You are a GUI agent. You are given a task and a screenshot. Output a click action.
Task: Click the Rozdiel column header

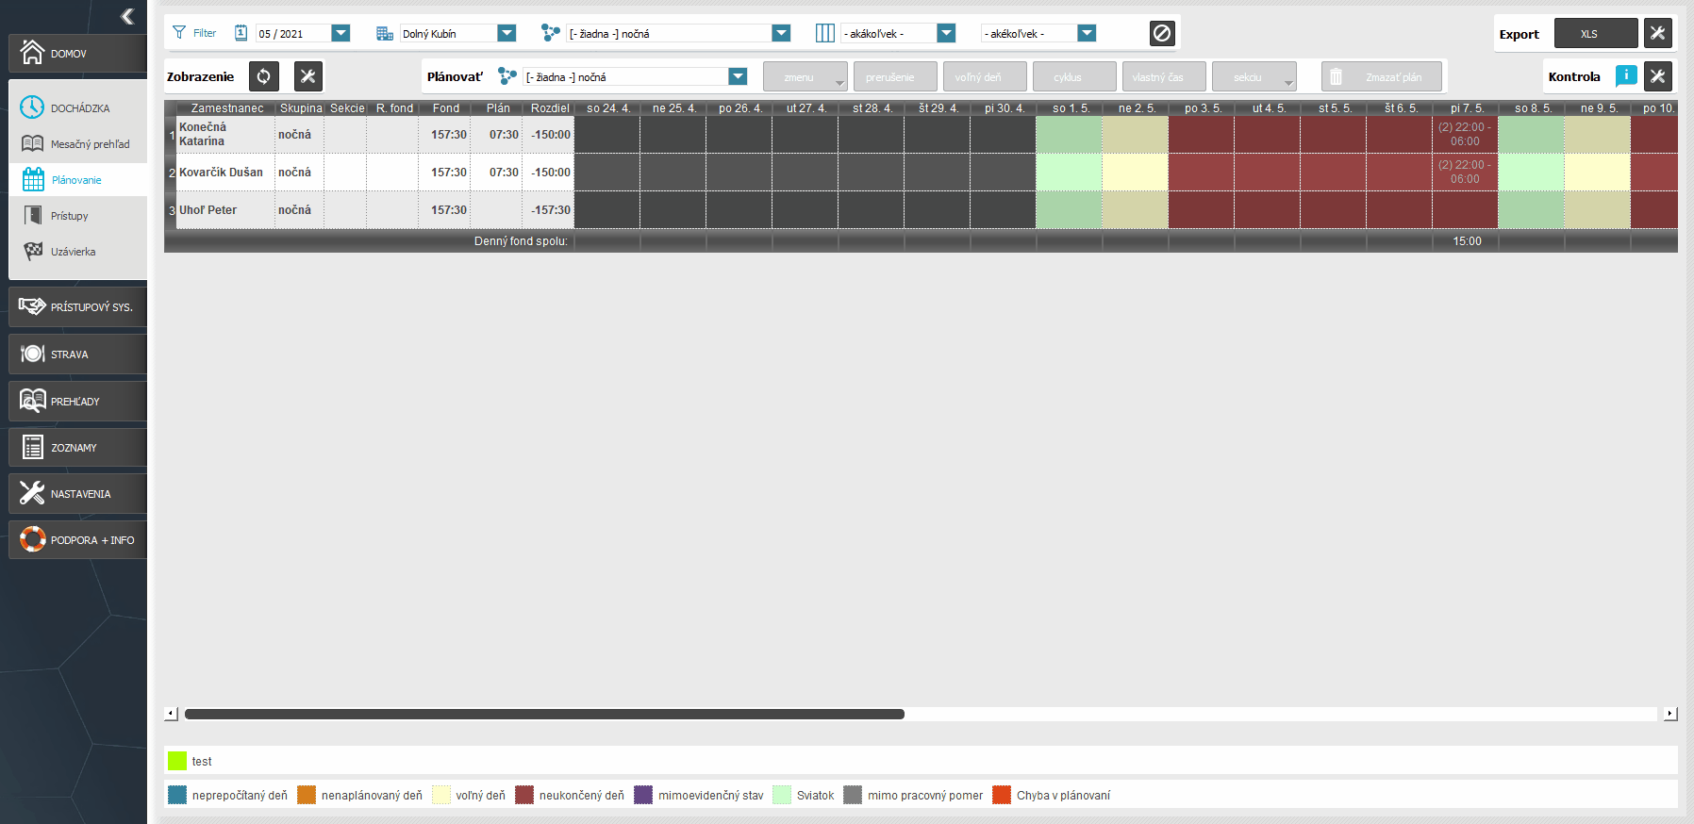[550, 108]
